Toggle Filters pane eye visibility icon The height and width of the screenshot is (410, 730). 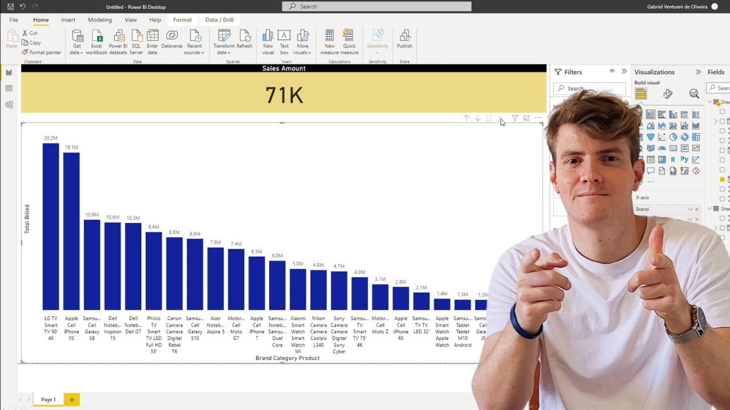[x=612, y=72]
